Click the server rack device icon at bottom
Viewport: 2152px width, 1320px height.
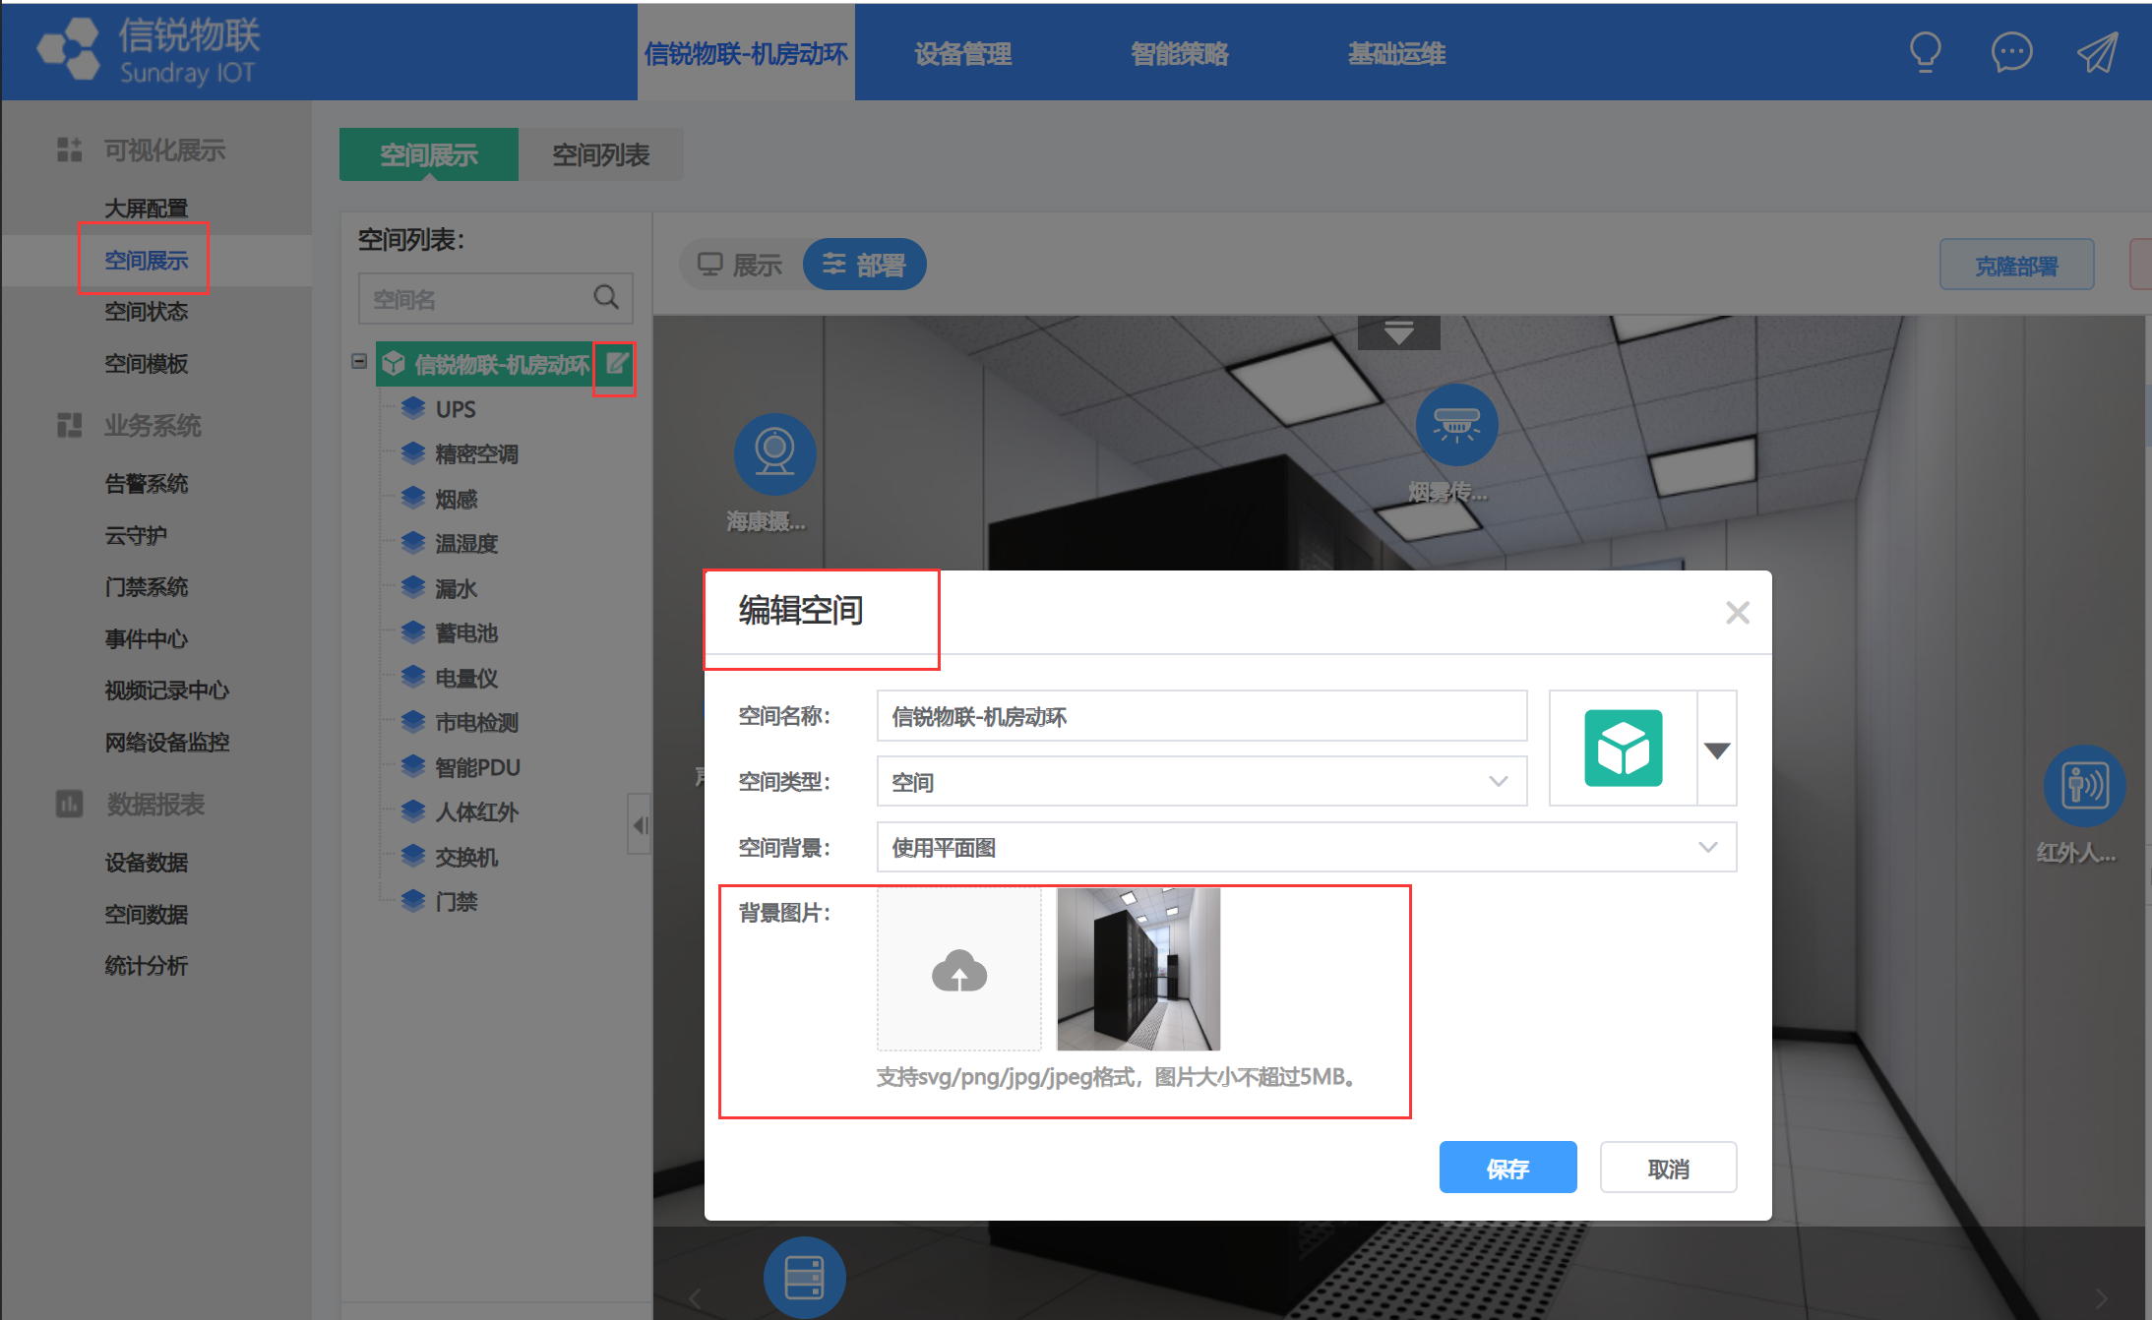pyautogui.click(x=804, y=1278)
